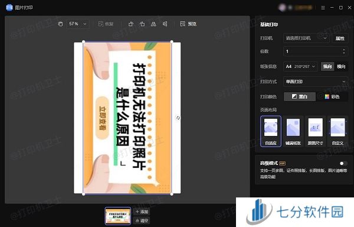
Task: Toggle the 高级模式 advanced mode switch
Action: pos(343,163)
